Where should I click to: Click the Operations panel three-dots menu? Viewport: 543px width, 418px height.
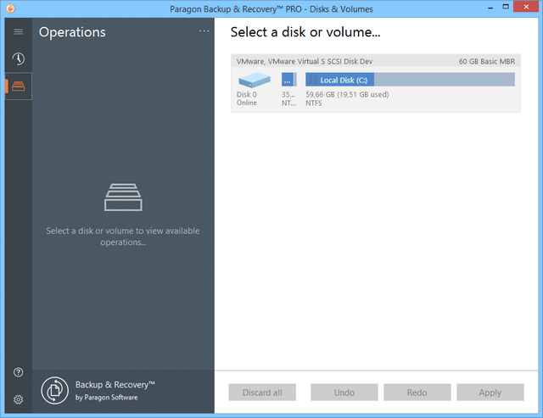(204, 31)
